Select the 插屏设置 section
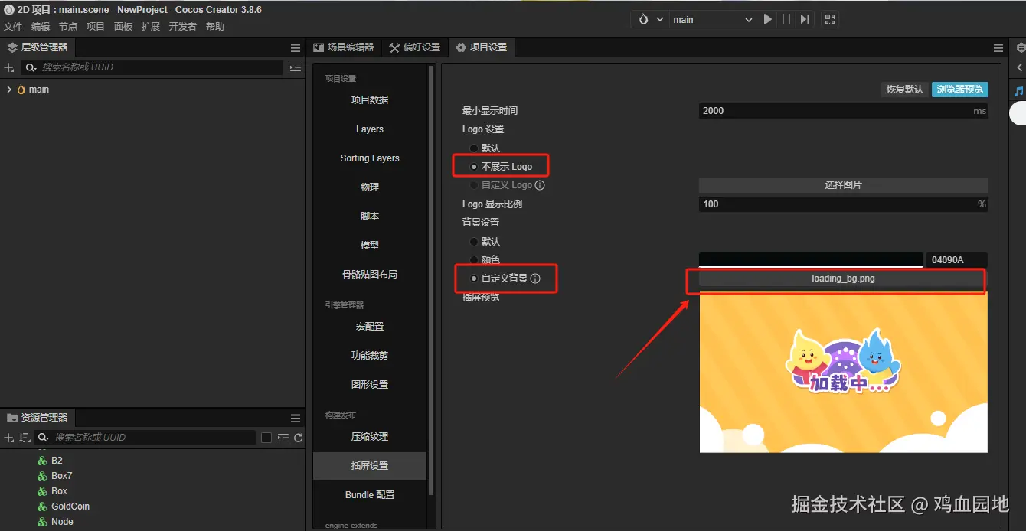This screenshot has width=1026, height=531. click(370, 466)
